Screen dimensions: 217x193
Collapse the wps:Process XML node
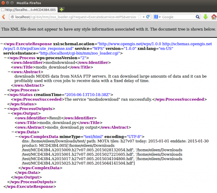(x=5, y=58)
